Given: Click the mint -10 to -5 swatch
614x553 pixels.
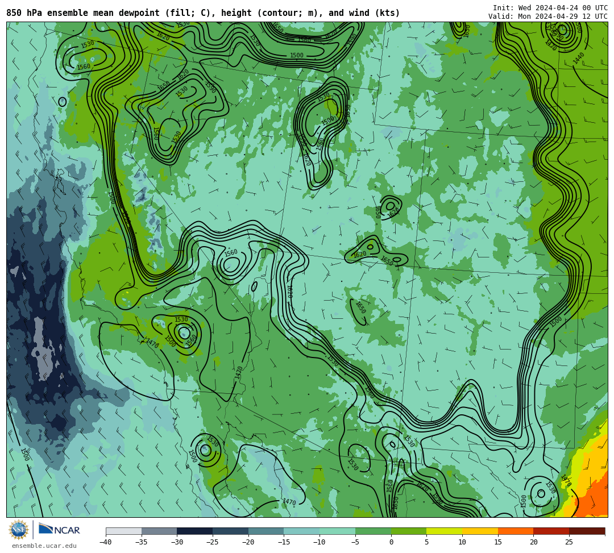Looking at the screenshot, I should [337, 531].
